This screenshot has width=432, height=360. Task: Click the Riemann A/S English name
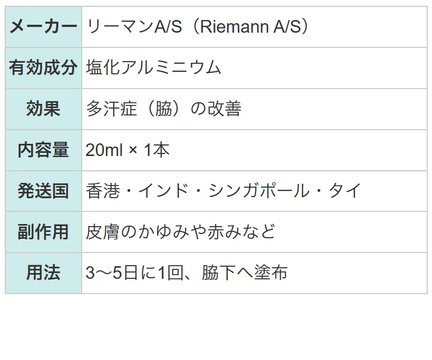[250, 27]
